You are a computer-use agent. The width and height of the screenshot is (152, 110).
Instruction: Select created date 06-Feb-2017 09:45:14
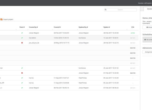tap(61, 88)
